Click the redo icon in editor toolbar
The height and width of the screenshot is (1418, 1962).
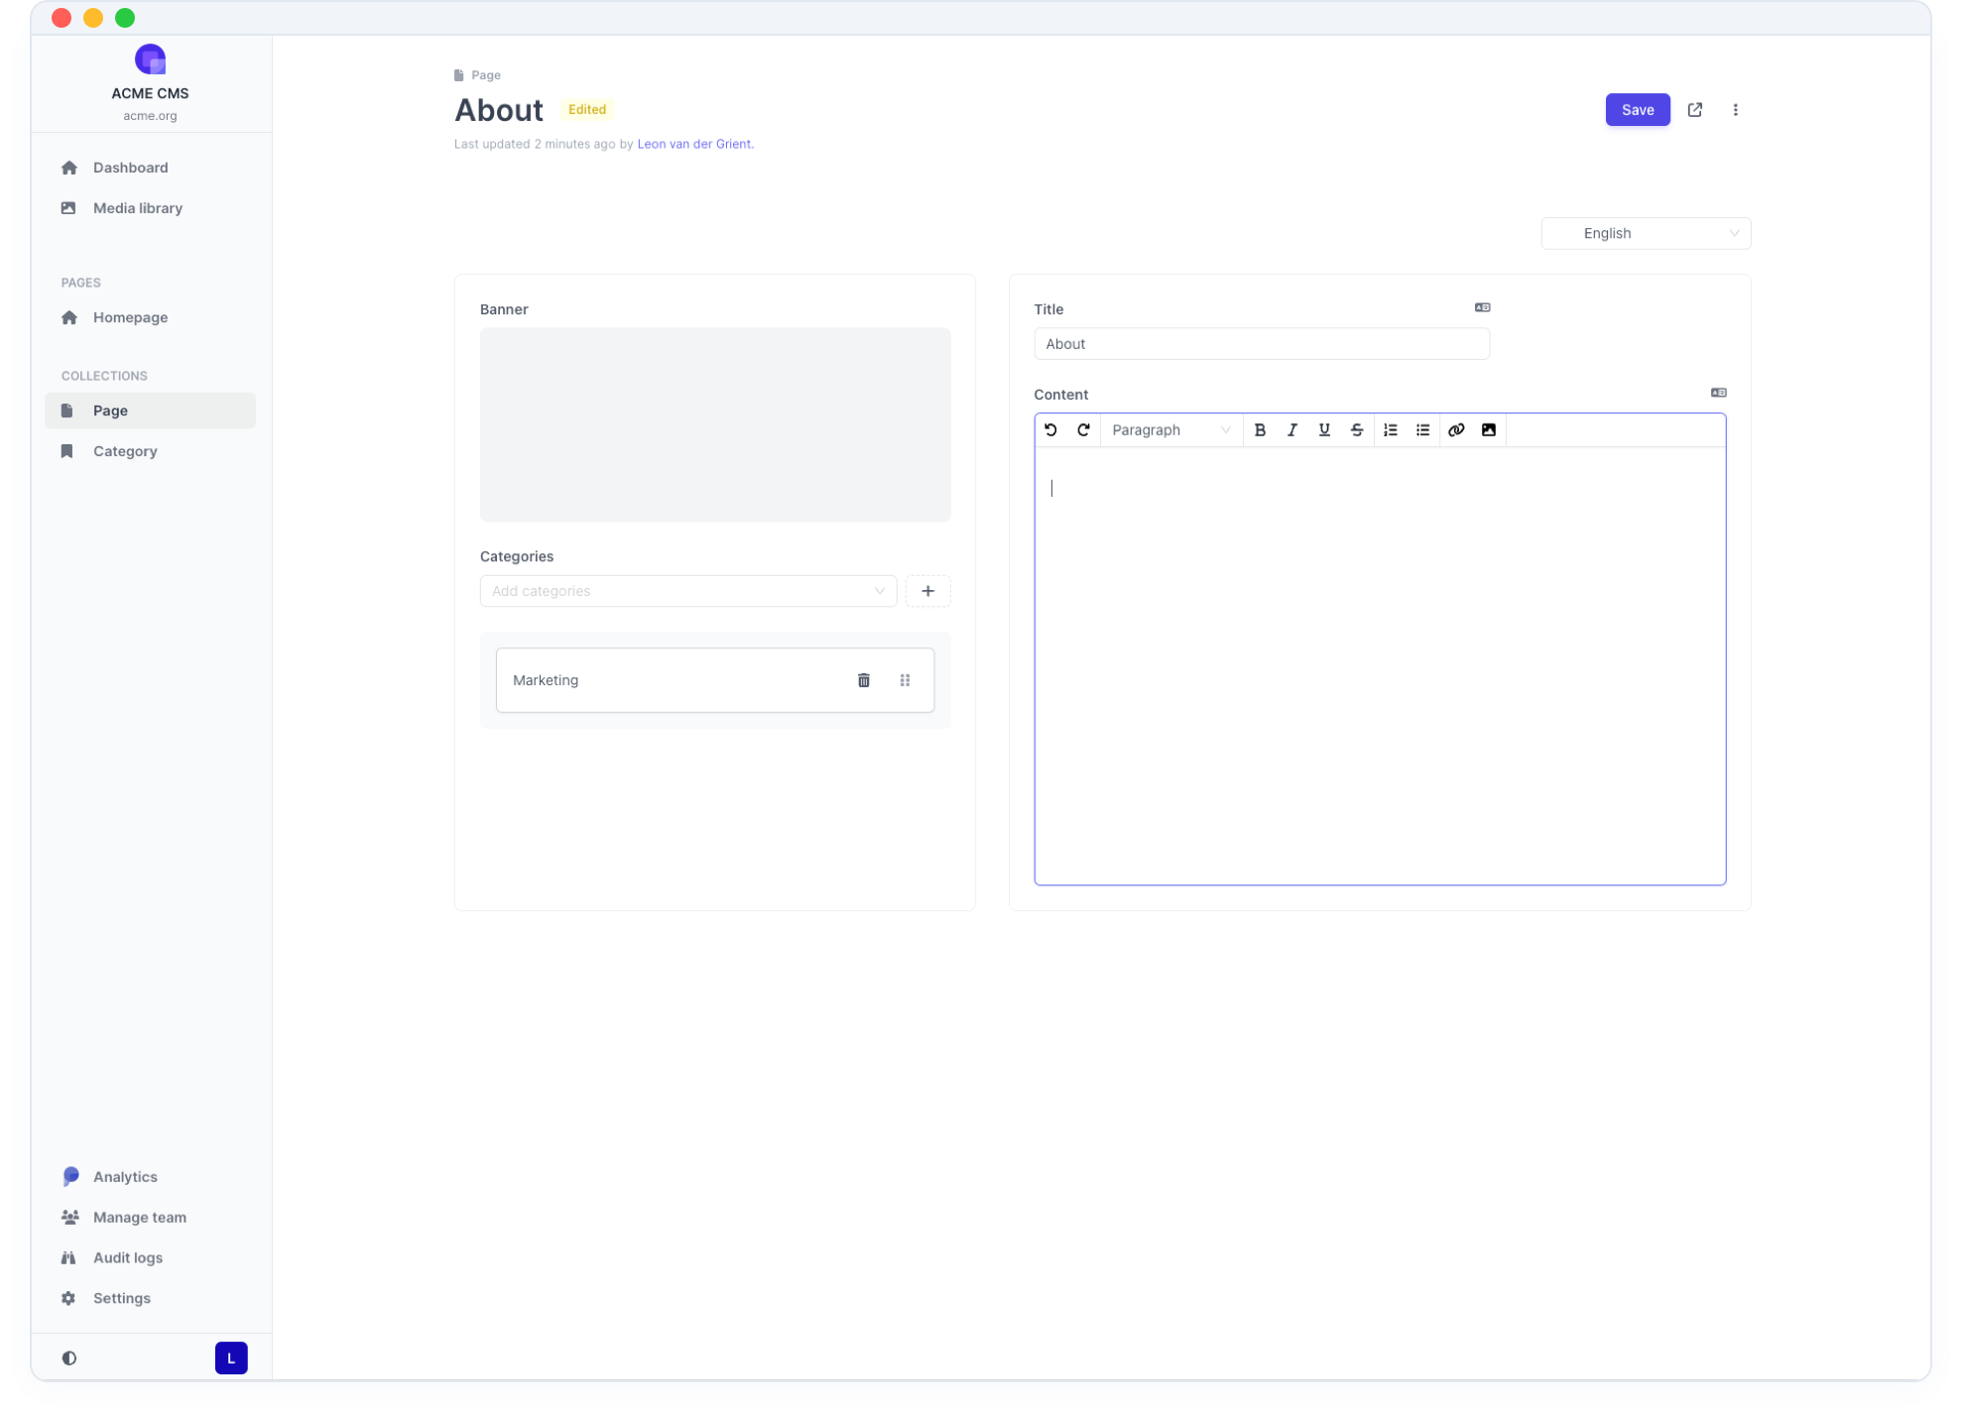tap(1083, 429)
